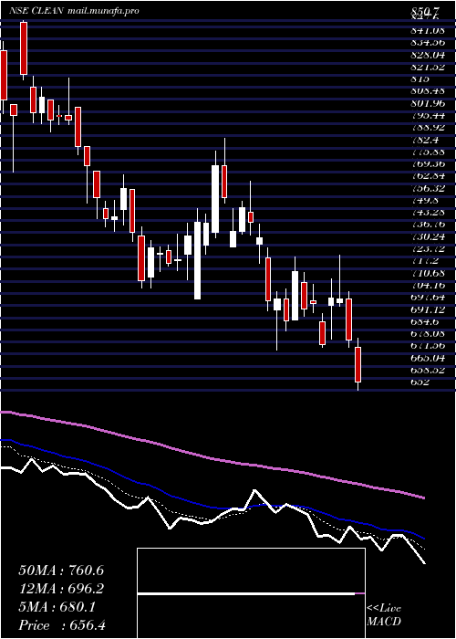This screenshot has width=456, height=639.
Task: Click the Price : 656.4 label
Action: point(62,625)
